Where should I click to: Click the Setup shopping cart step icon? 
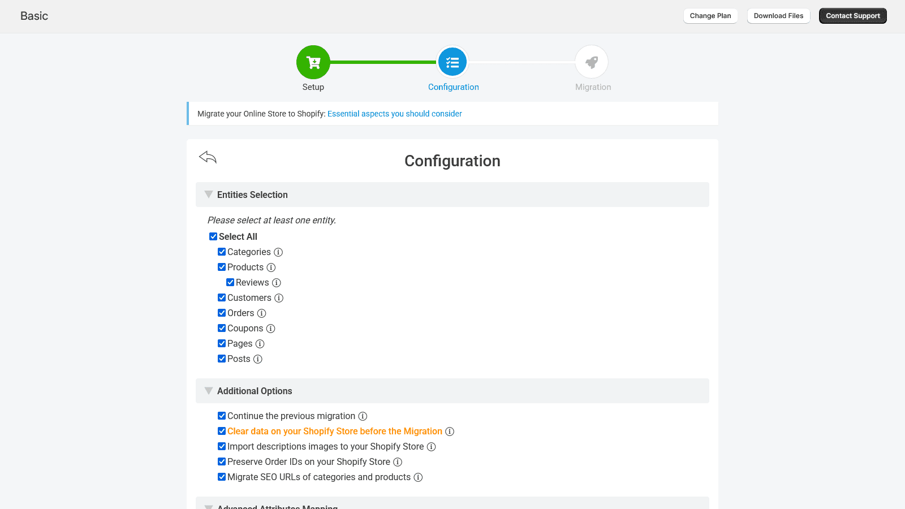point(313,62)
